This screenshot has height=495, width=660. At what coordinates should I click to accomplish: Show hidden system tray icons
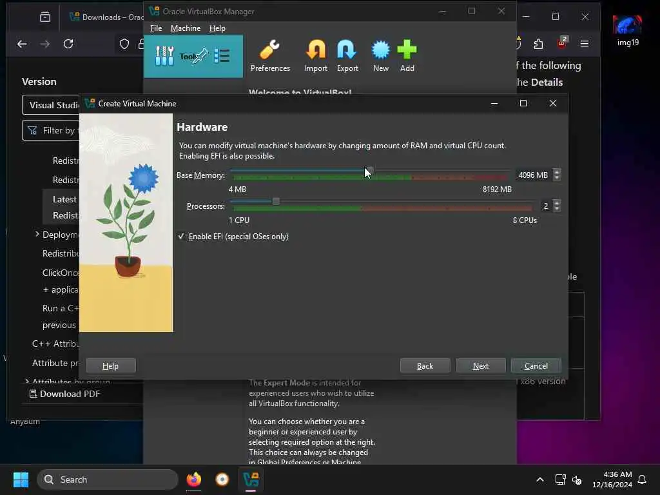(x=540, y=480)
